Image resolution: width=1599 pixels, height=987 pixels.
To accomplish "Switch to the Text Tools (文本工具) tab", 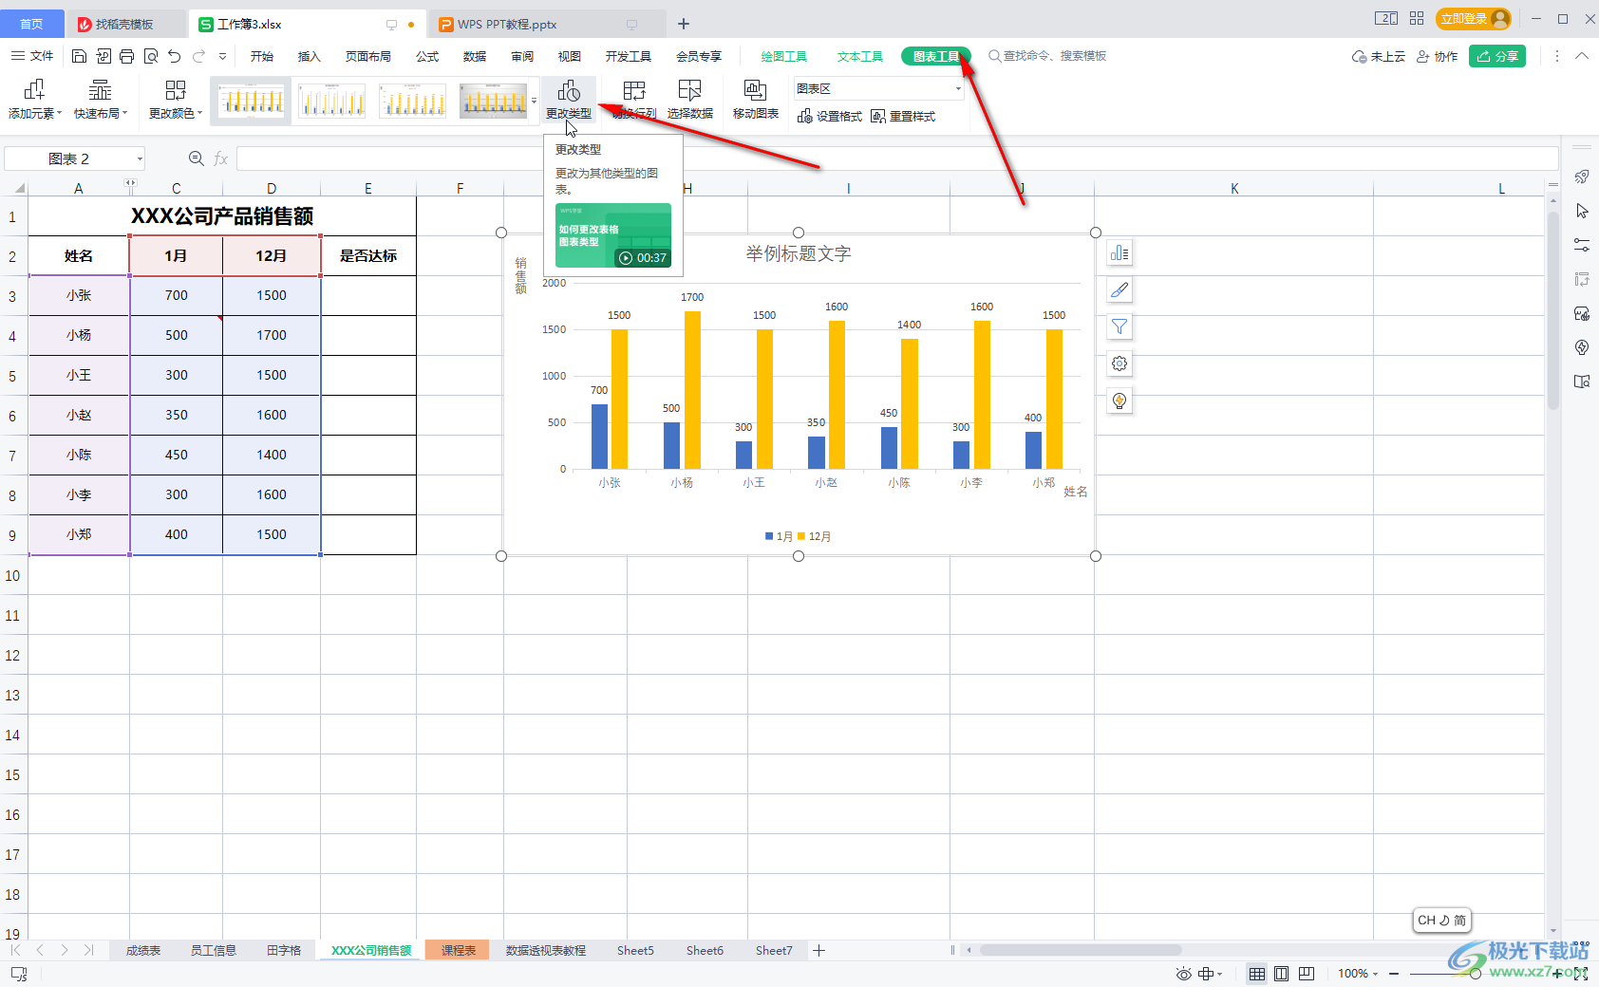I will pyautogui.click(x=860, y=57).
